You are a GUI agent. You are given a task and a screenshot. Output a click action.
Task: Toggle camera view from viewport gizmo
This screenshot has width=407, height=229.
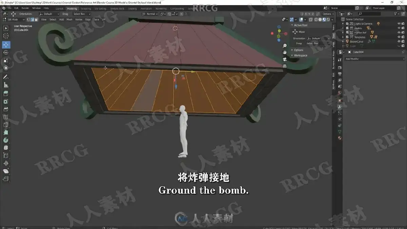pos(285,59)
